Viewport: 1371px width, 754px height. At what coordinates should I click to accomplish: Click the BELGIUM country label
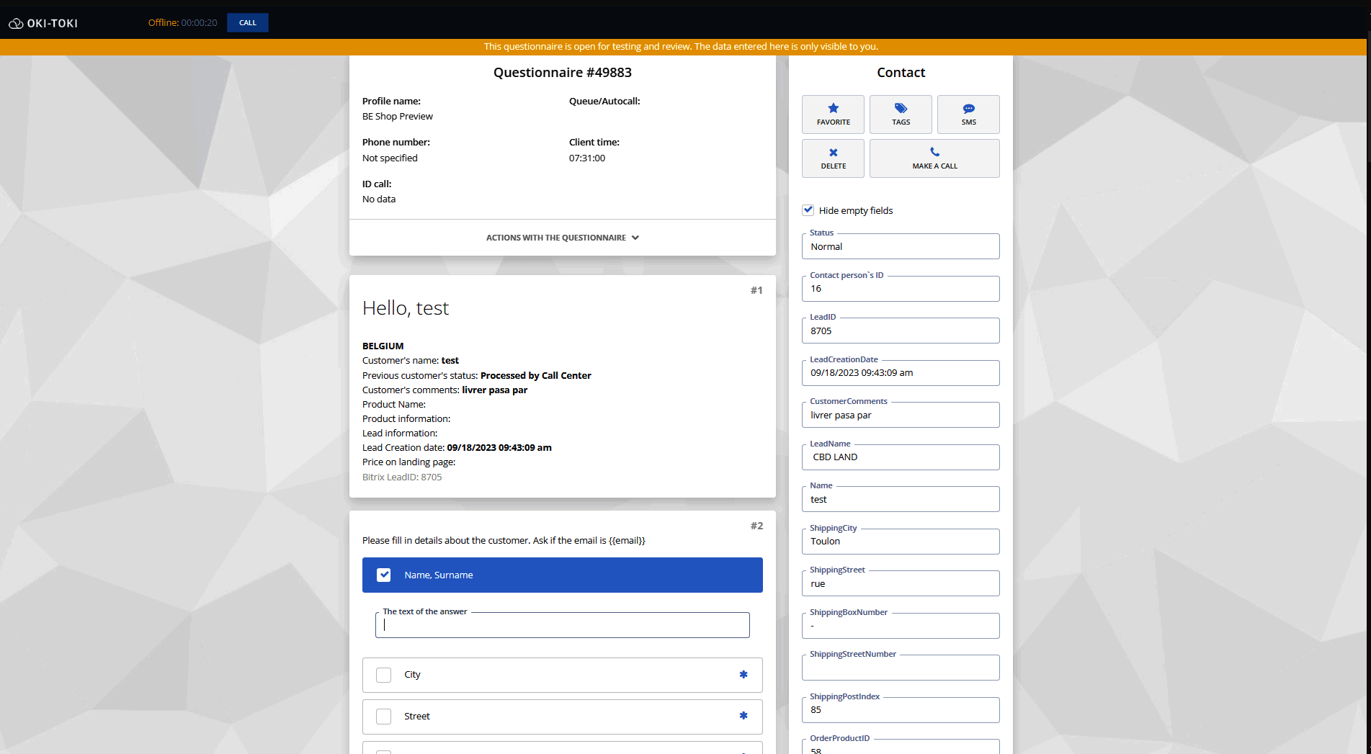click(383, 346)
